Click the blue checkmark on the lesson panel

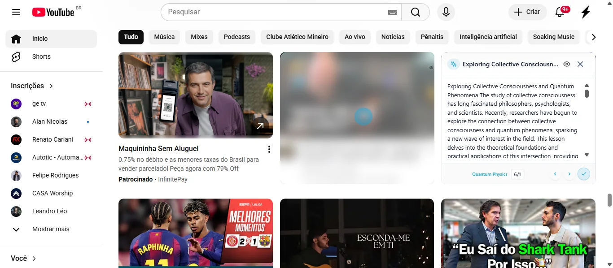583,174
